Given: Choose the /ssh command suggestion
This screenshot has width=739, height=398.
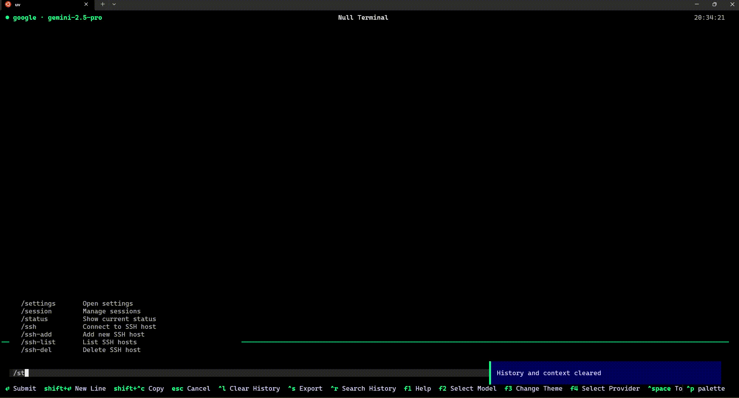Looking at the screenshot, I should pos(29,327).
